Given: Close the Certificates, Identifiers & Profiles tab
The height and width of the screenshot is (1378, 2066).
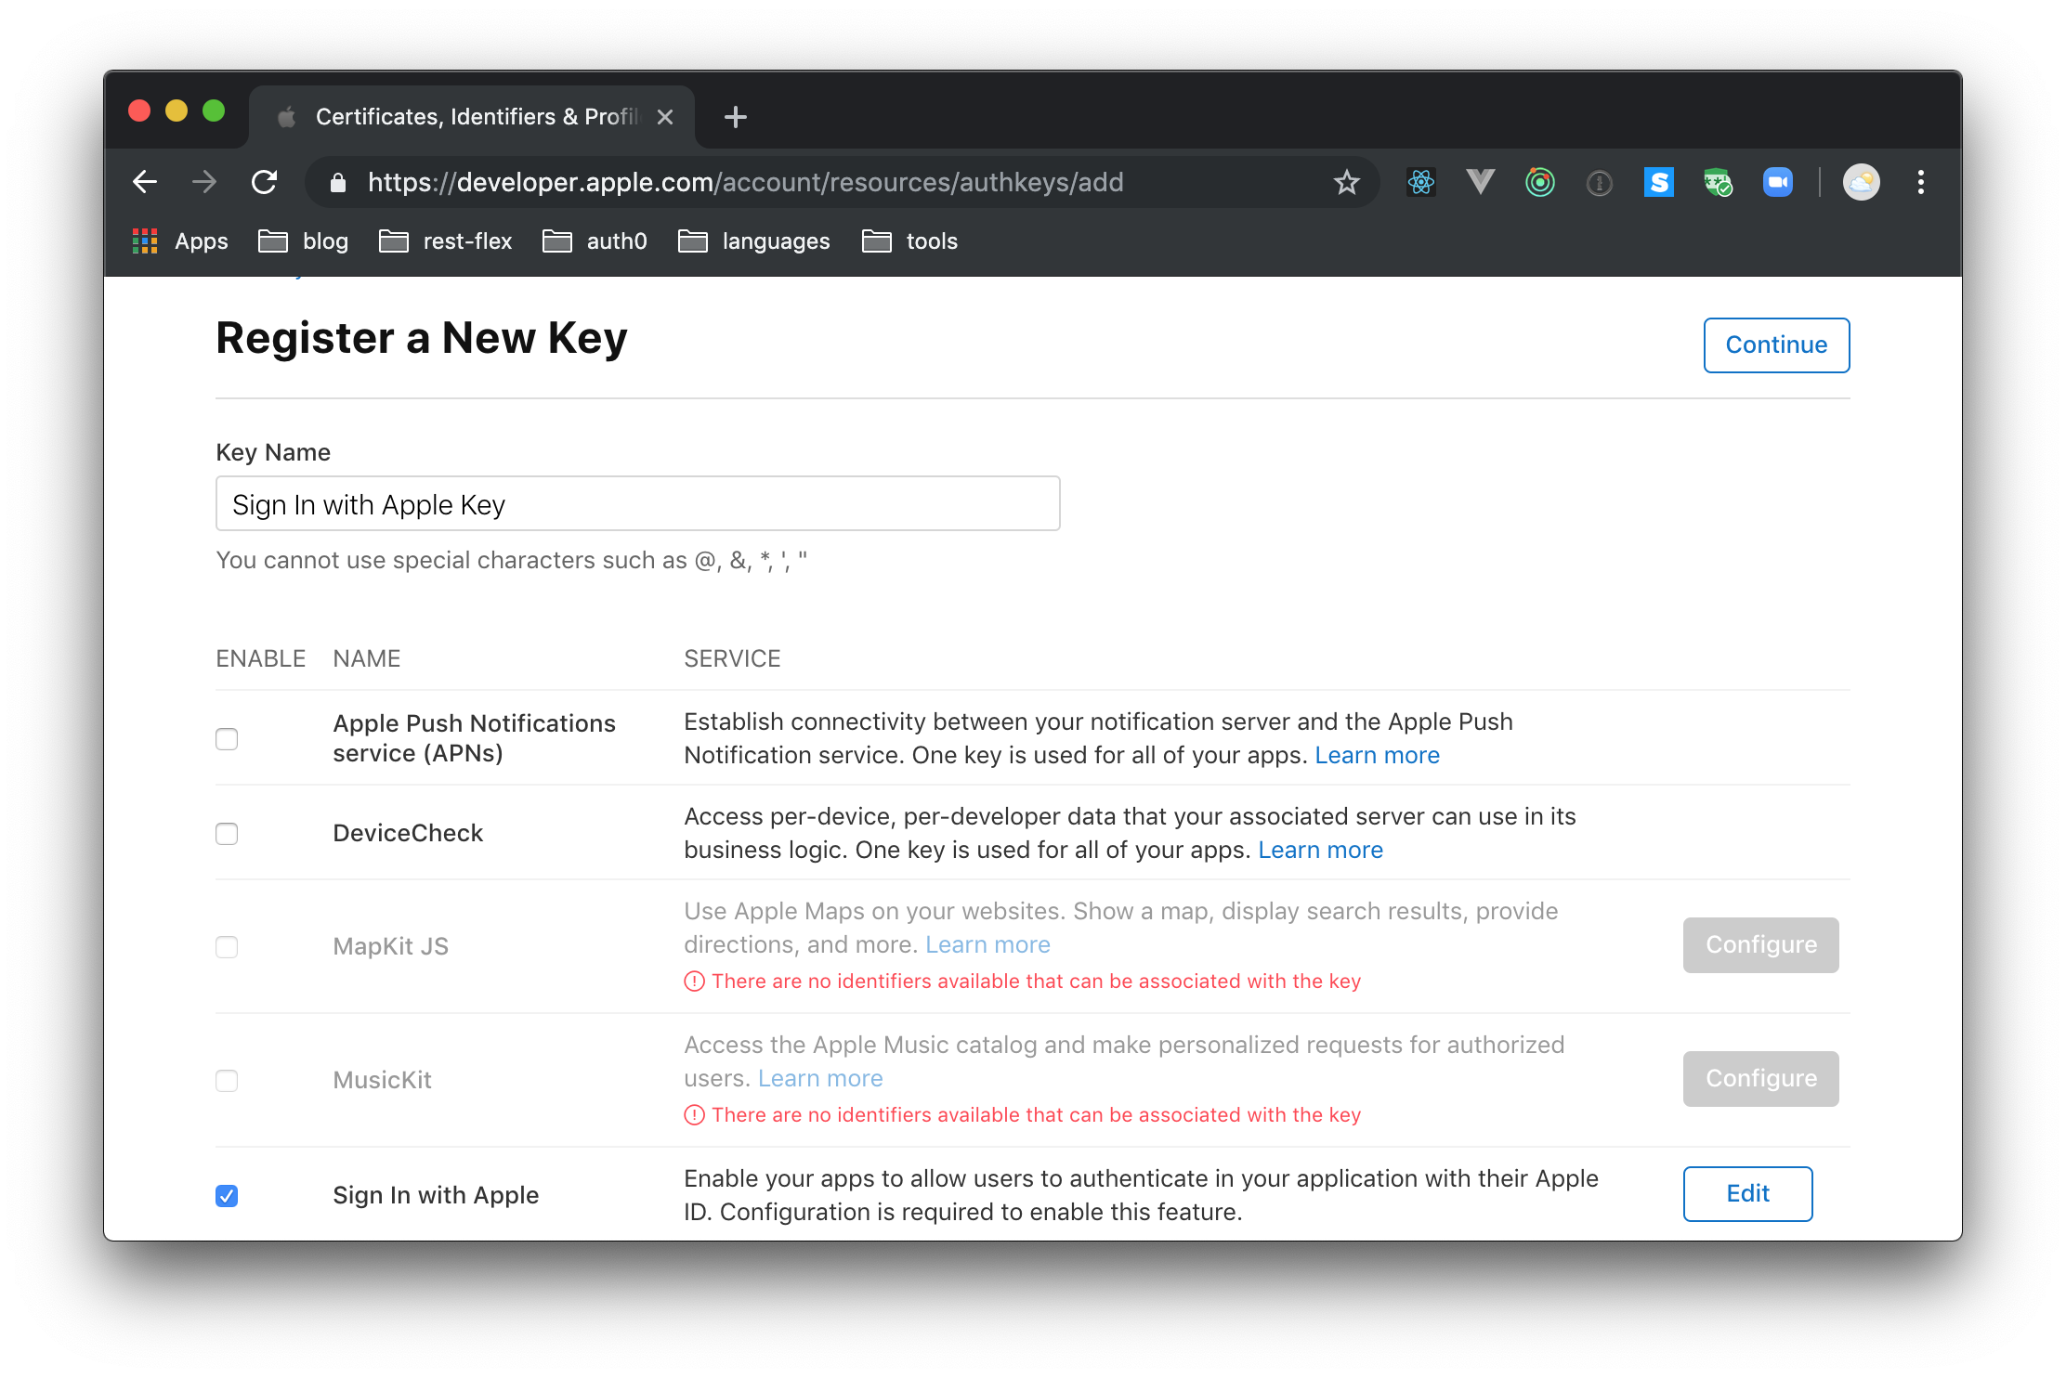Looking at the screenshot, I should [x=665, y=117].
